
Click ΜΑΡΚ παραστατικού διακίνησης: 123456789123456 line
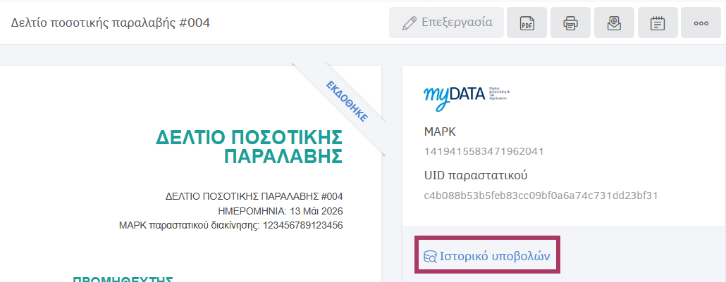point(231,226)
